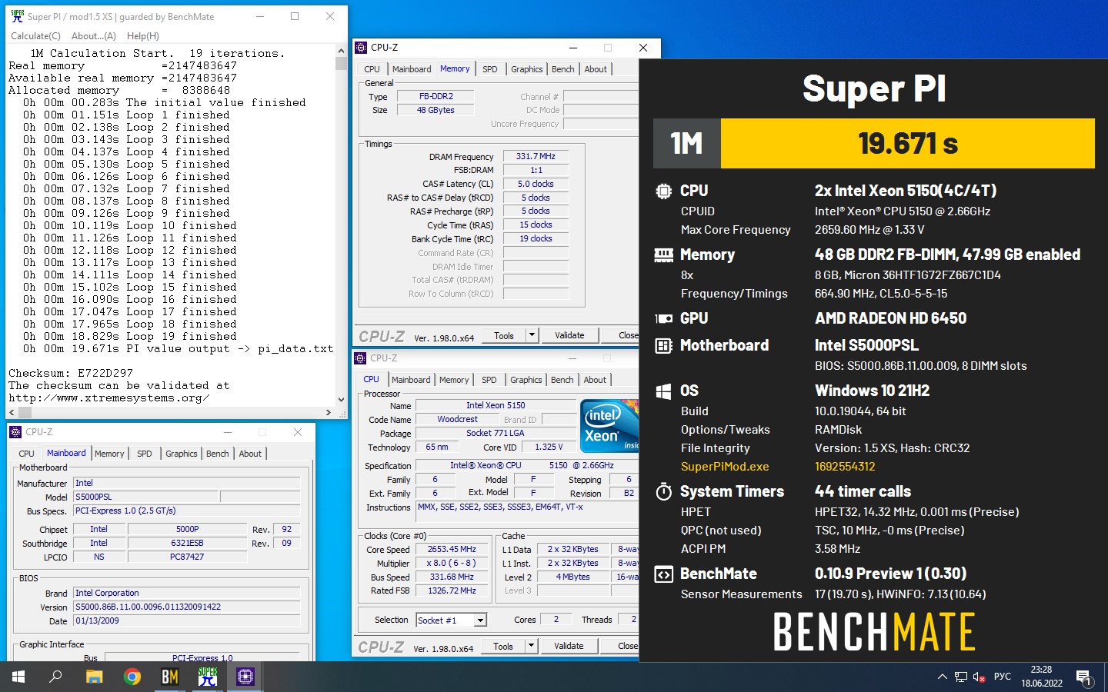Click Loop 19 finished line

[130, 337]
